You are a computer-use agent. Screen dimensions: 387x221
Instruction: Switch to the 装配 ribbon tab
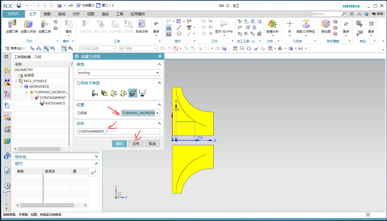tap(47, 14)
